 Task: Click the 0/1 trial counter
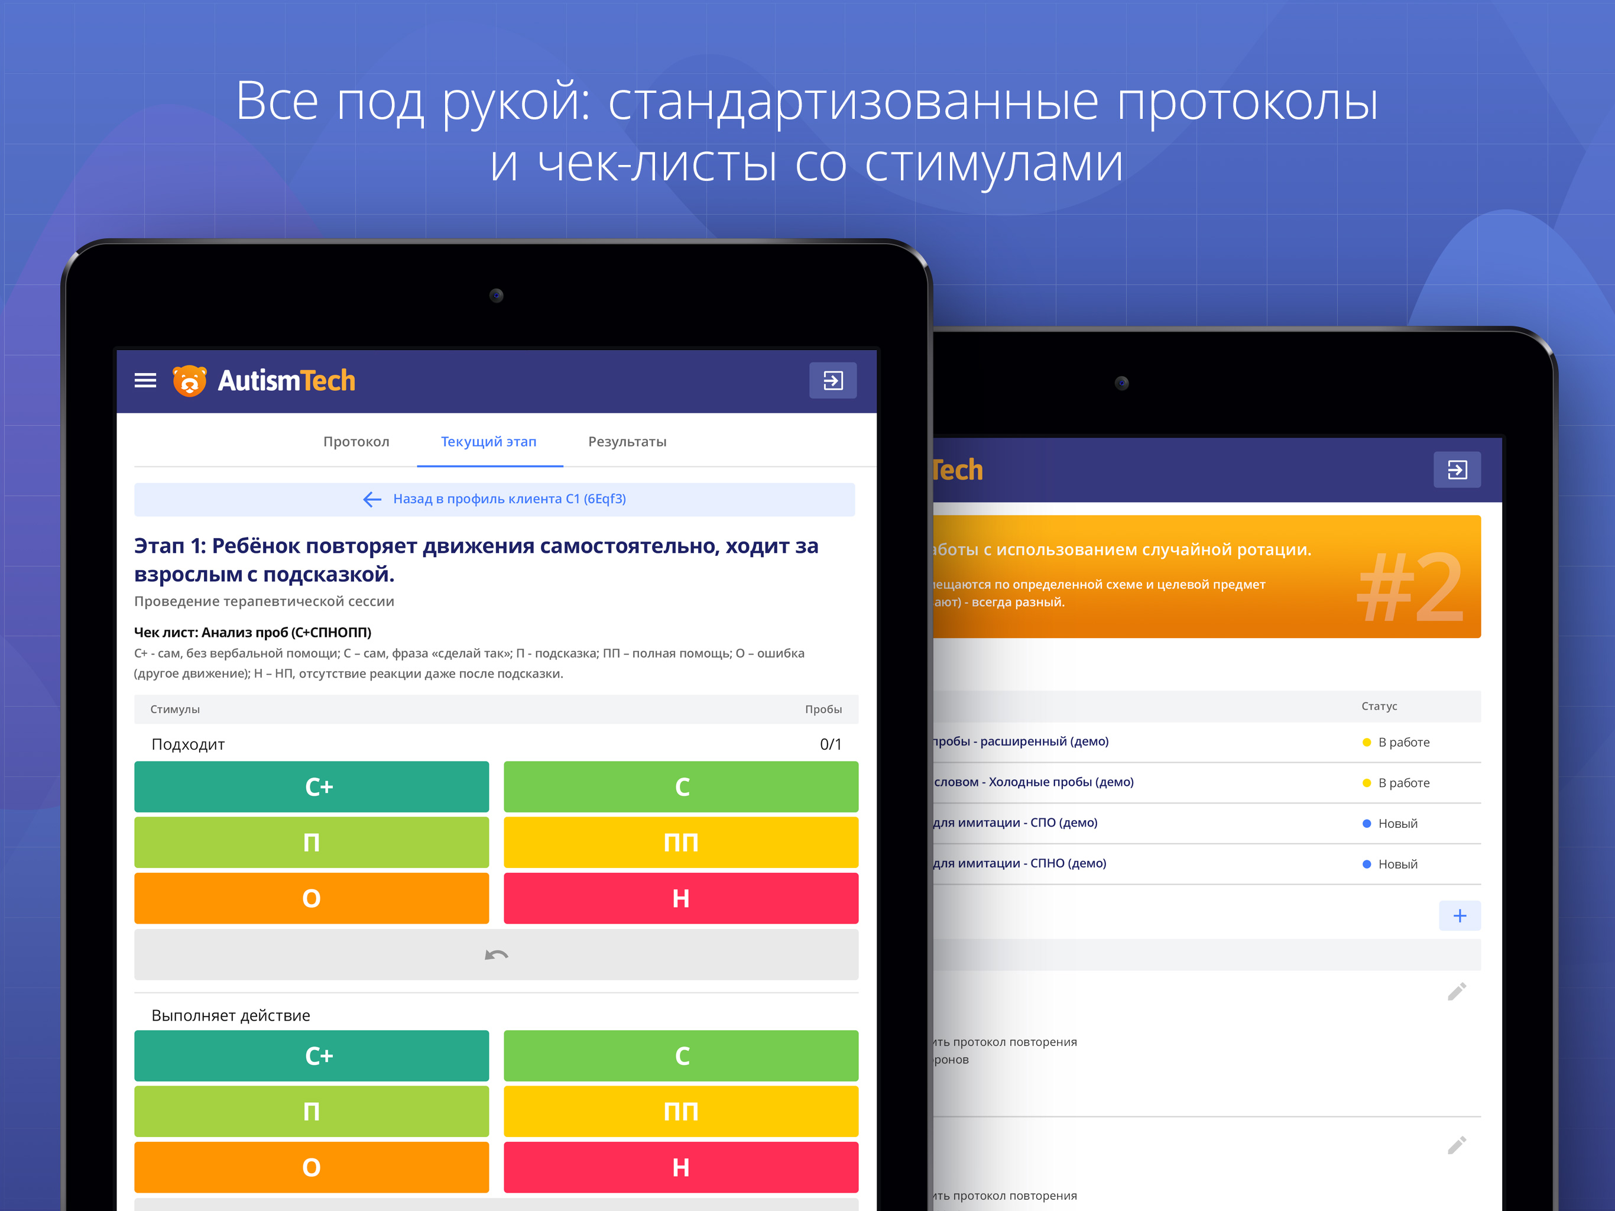coord(831,744)
